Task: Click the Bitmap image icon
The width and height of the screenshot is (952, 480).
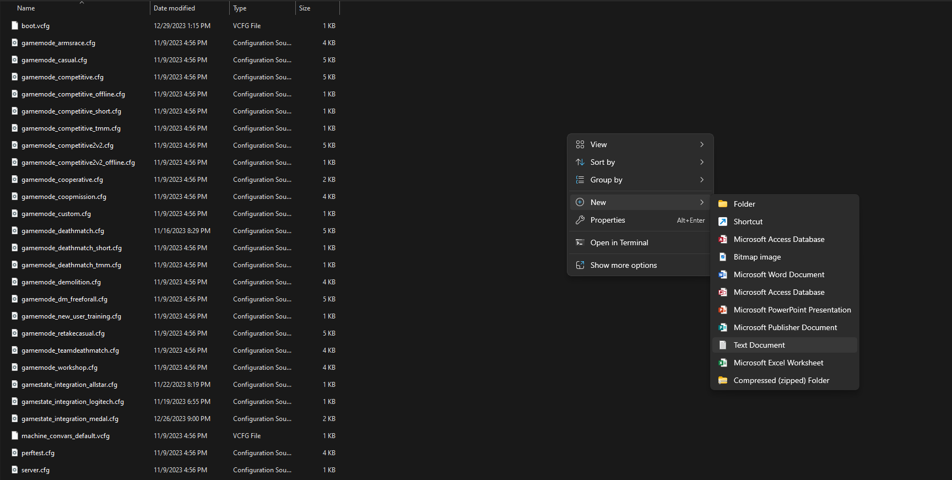Action: pos(723,257)
